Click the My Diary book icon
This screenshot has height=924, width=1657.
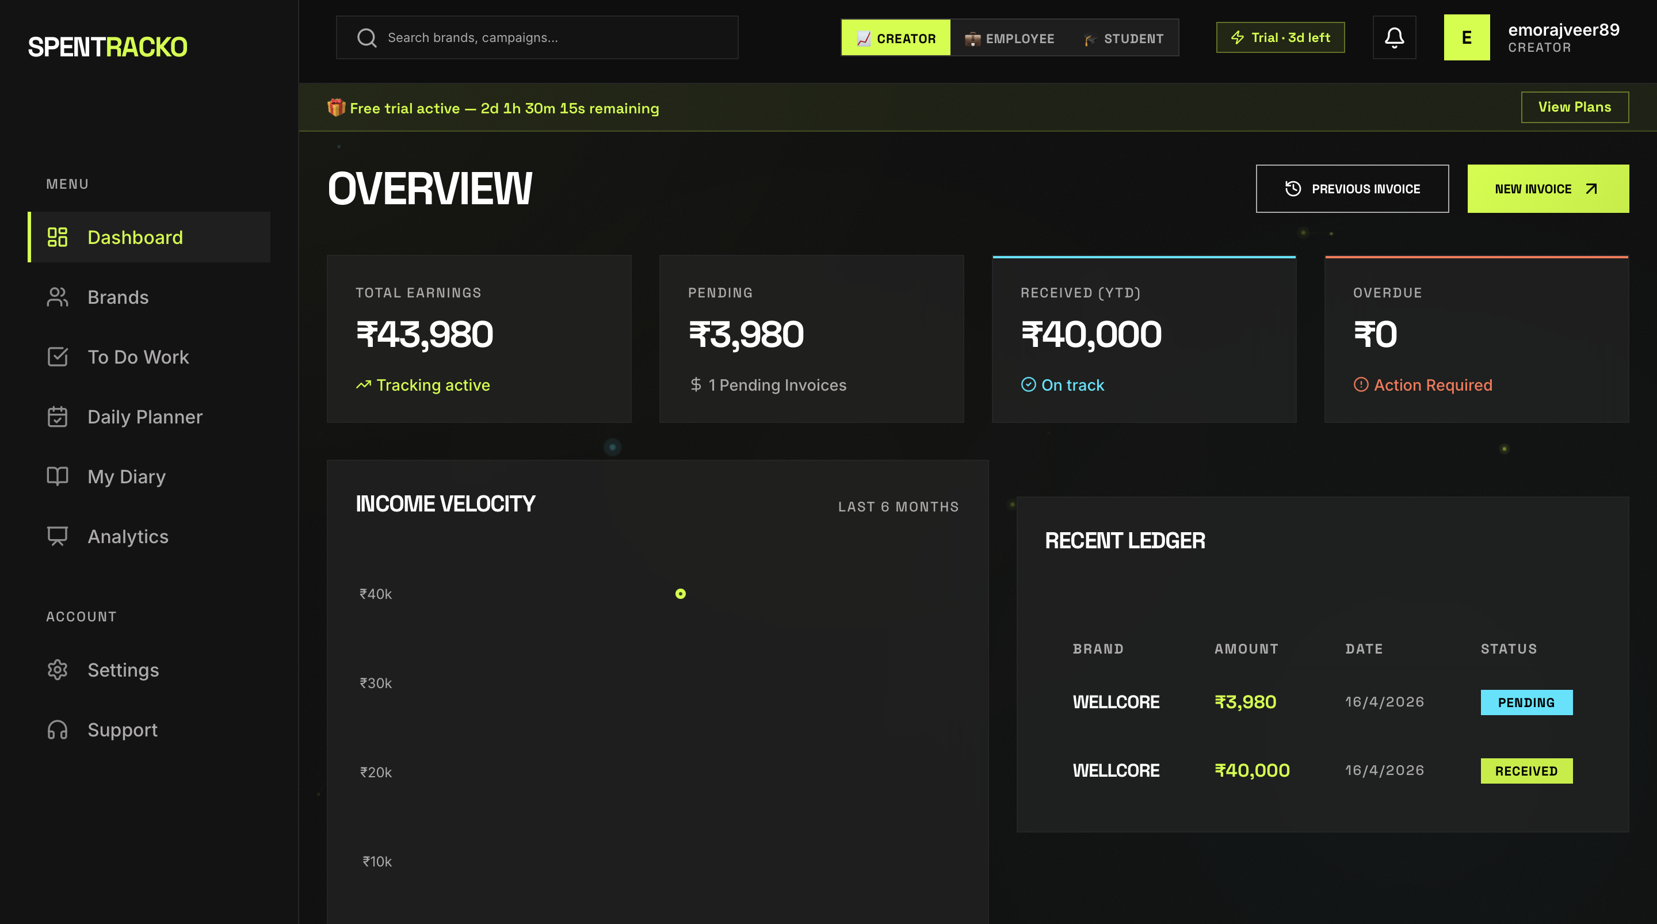click(58, 477)
